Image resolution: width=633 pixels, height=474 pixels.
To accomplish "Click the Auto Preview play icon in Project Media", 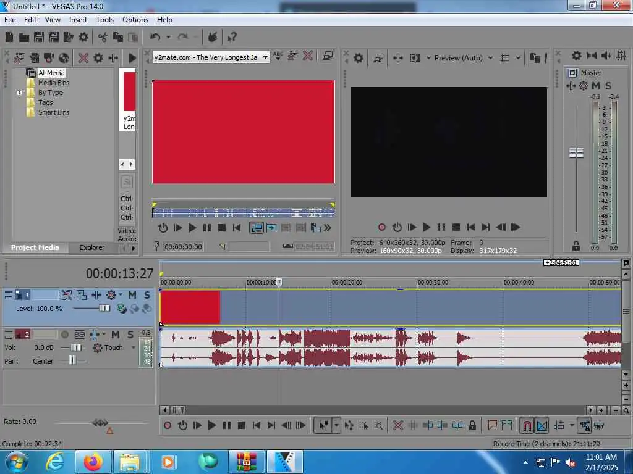I will click(132, 58).
